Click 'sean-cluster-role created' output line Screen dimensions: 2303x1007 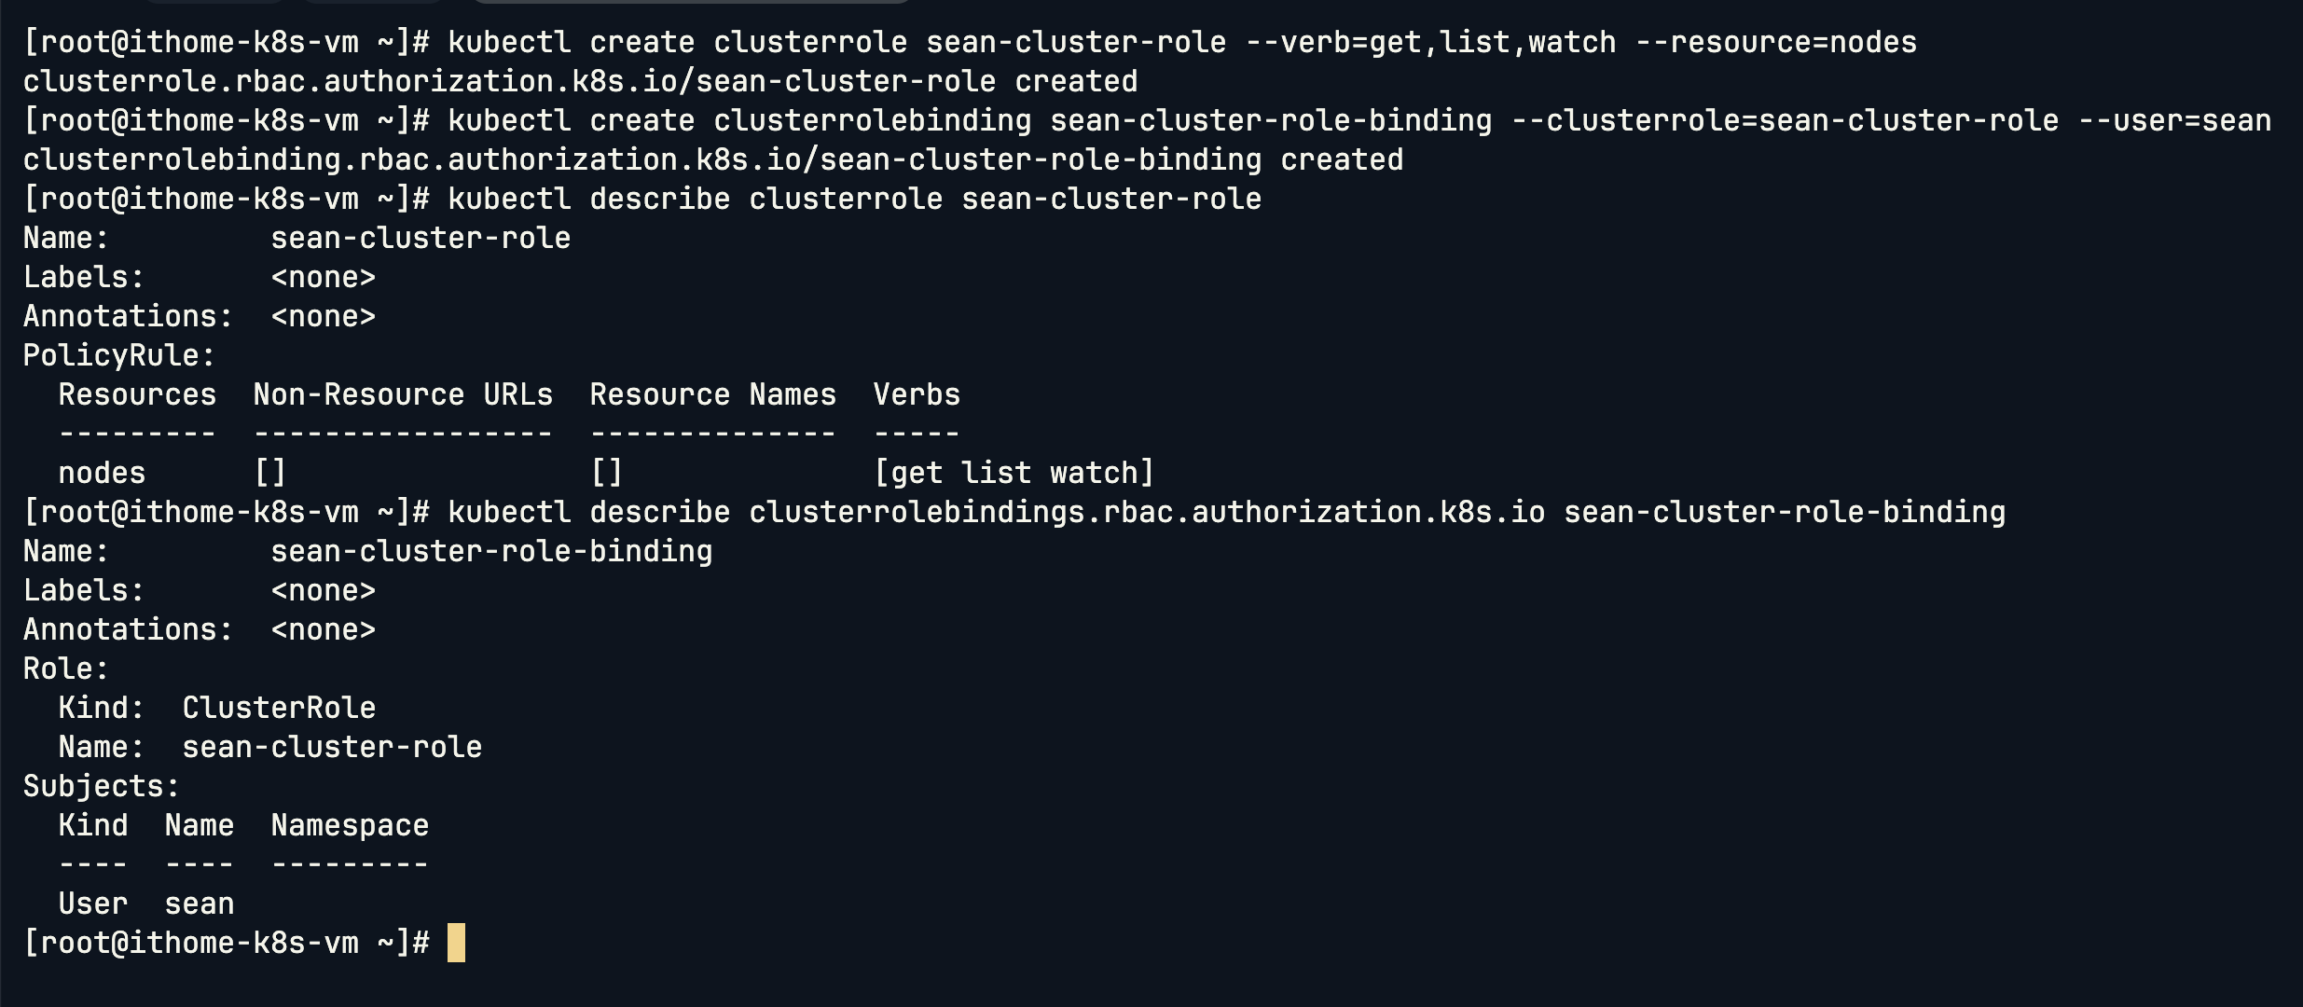tap(580, 81)
